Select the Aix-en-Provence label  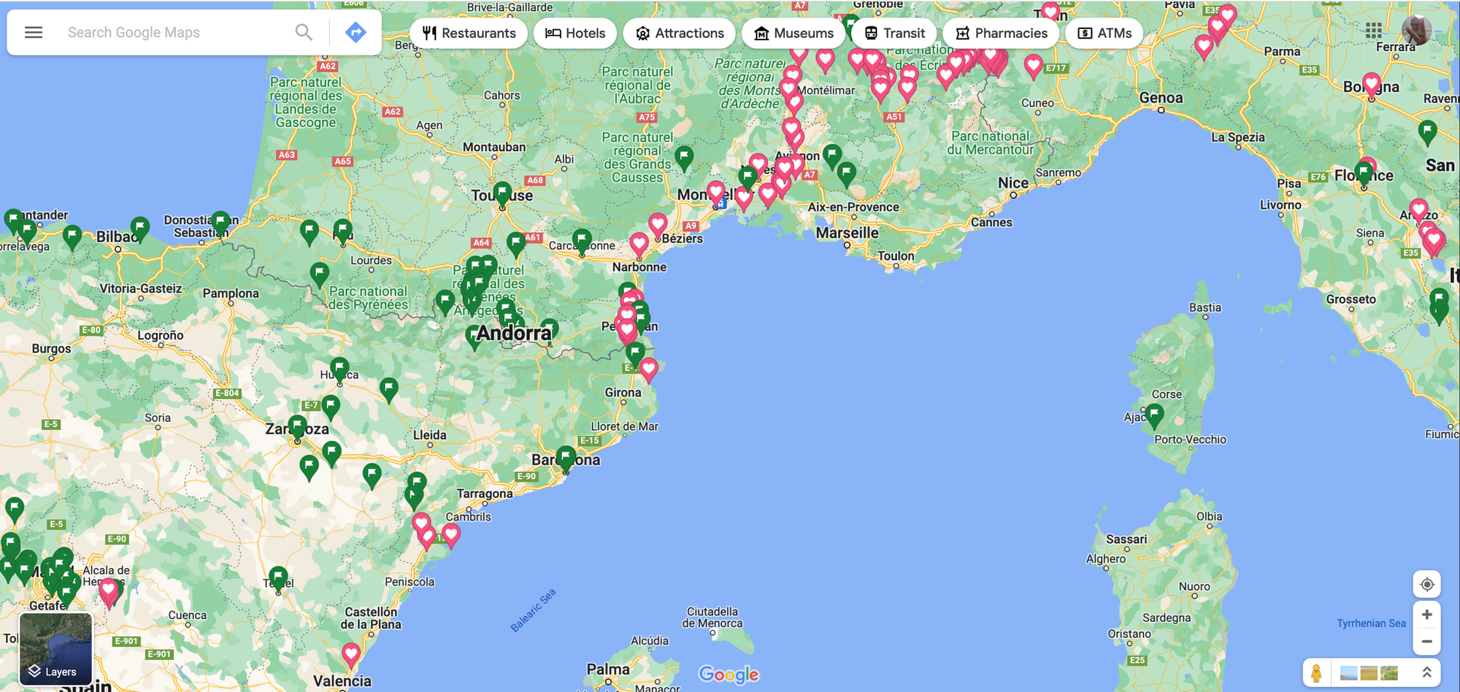[853, 207]
